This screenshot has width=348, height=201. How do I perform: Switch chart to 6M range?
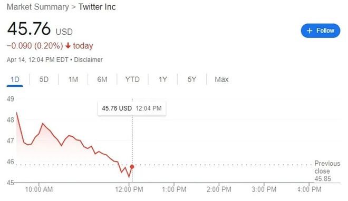click(x=102, y=79)
